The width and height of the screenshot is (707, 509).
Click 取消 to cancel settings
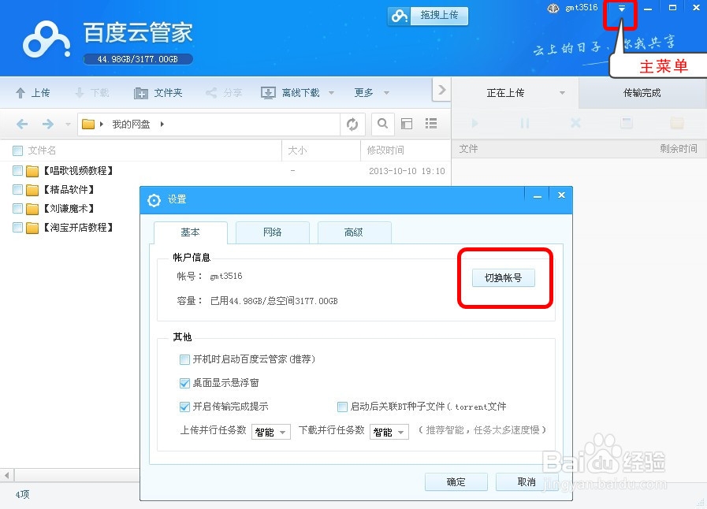[x=527, y=482]
